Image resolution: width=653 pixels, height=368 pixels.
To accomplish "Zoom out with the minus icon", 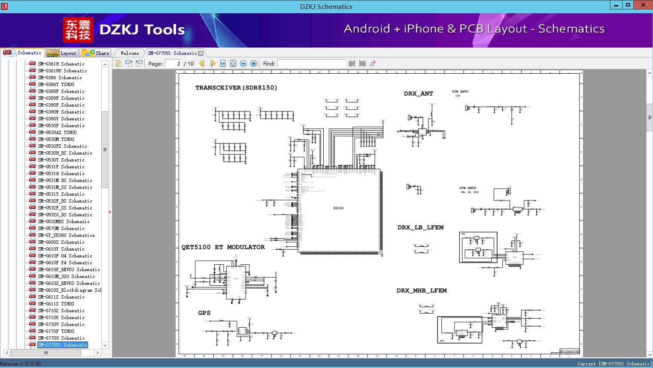I will [243, 63].
